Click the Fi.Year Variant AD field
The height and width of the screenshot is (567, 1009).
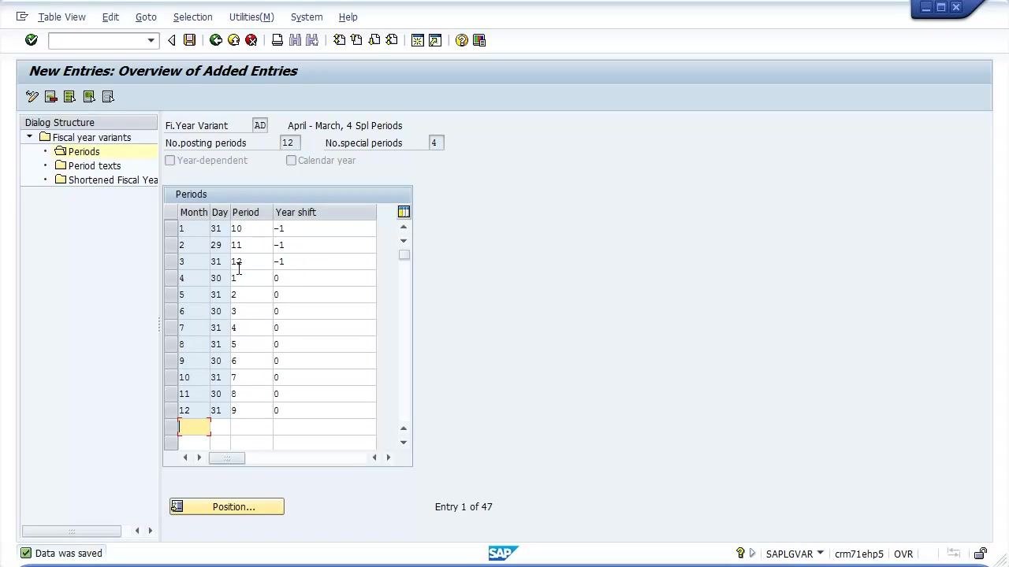click(x=260, y=126)
